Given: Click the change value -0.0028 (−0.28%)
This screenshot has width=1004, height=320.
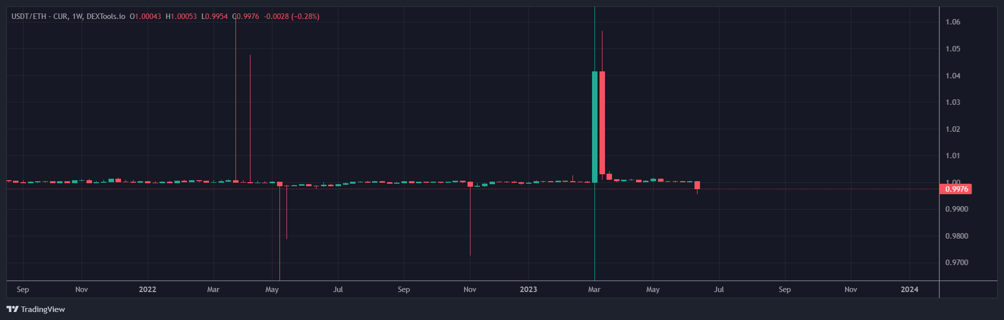Looking at the screenshot, I should 292,16.
